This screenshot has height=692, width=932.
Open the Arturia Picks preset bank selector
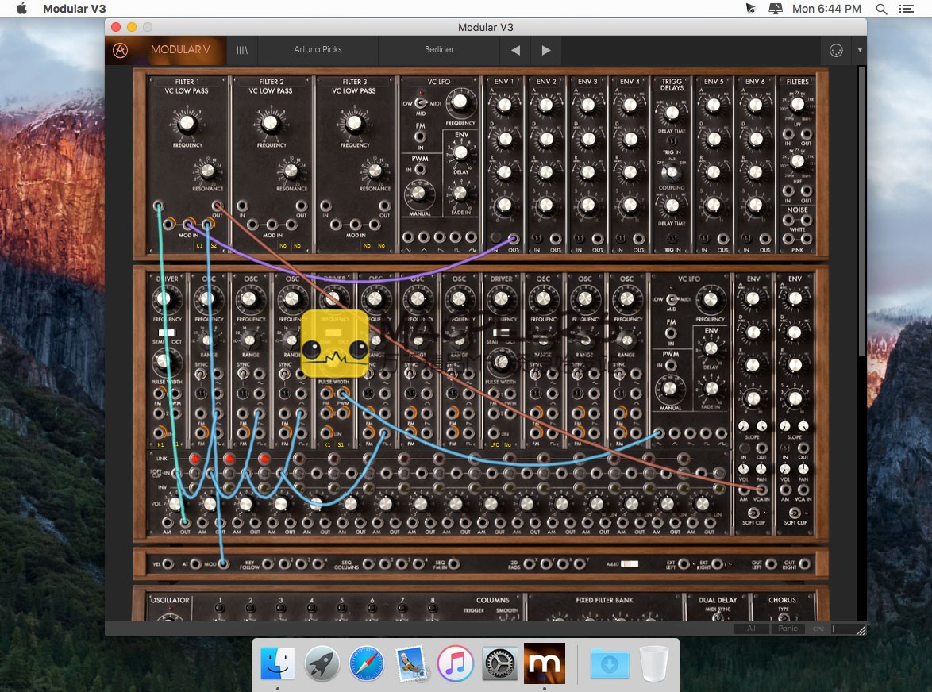tap(318, 50)
